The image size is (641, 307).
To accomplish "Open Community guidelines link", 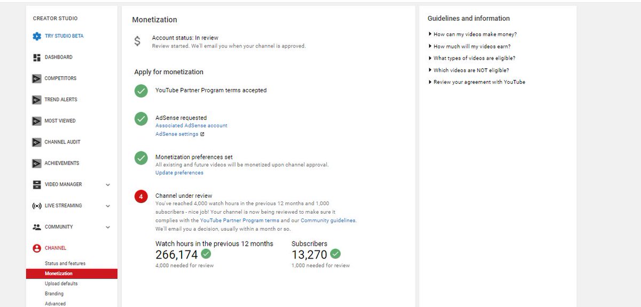I will point(328,220).
